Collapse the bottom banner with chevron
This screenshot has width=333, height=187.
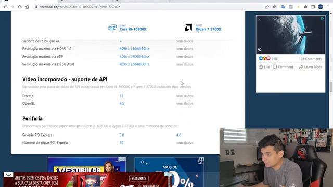click(x=8, y=175)
